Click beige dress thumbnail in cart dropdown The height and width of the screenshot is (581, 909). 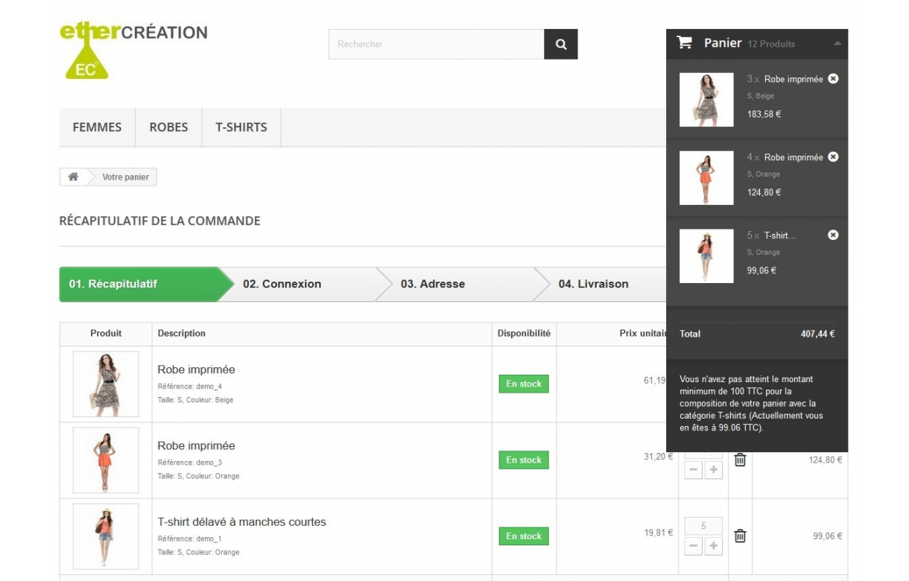tap(706, 99)
